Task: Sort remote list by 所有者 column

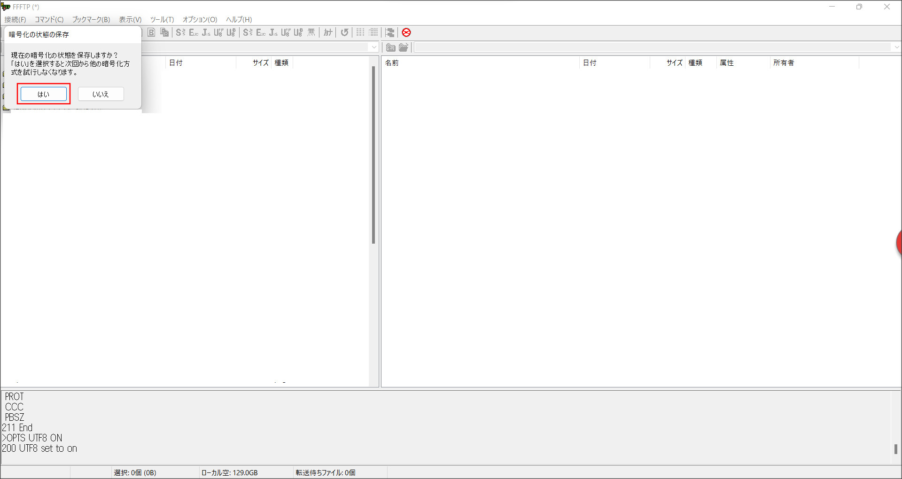Action: tap(784, 63)
